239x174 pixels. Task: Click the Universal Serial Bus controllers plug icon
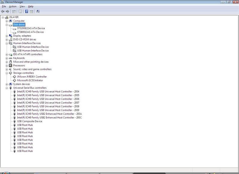[x=10, y=88]
